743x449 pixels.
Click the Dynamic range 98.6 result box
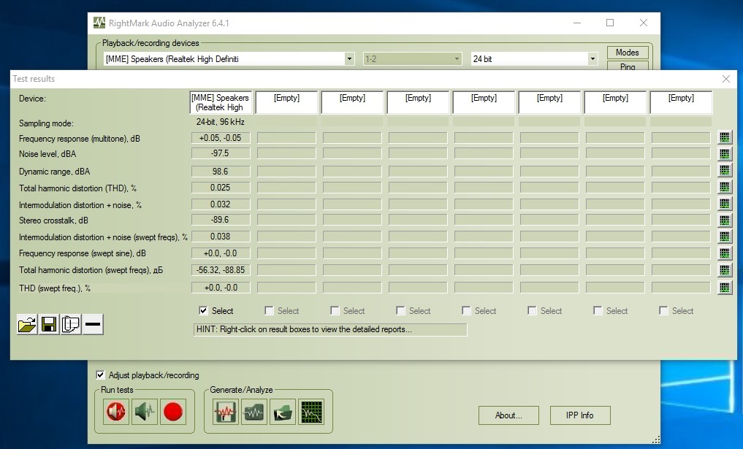point(221,172)
